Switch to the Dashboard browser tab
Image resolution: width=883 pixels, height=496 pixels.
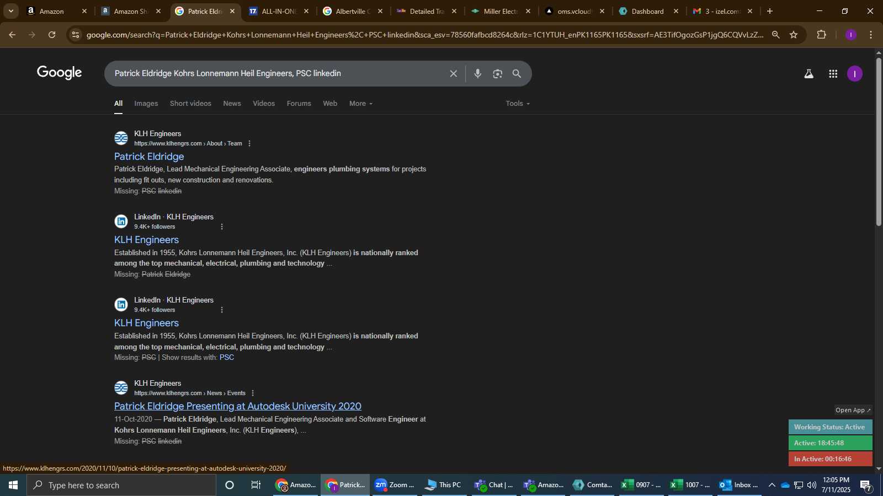pyautogui.click(x=647, y=11)
